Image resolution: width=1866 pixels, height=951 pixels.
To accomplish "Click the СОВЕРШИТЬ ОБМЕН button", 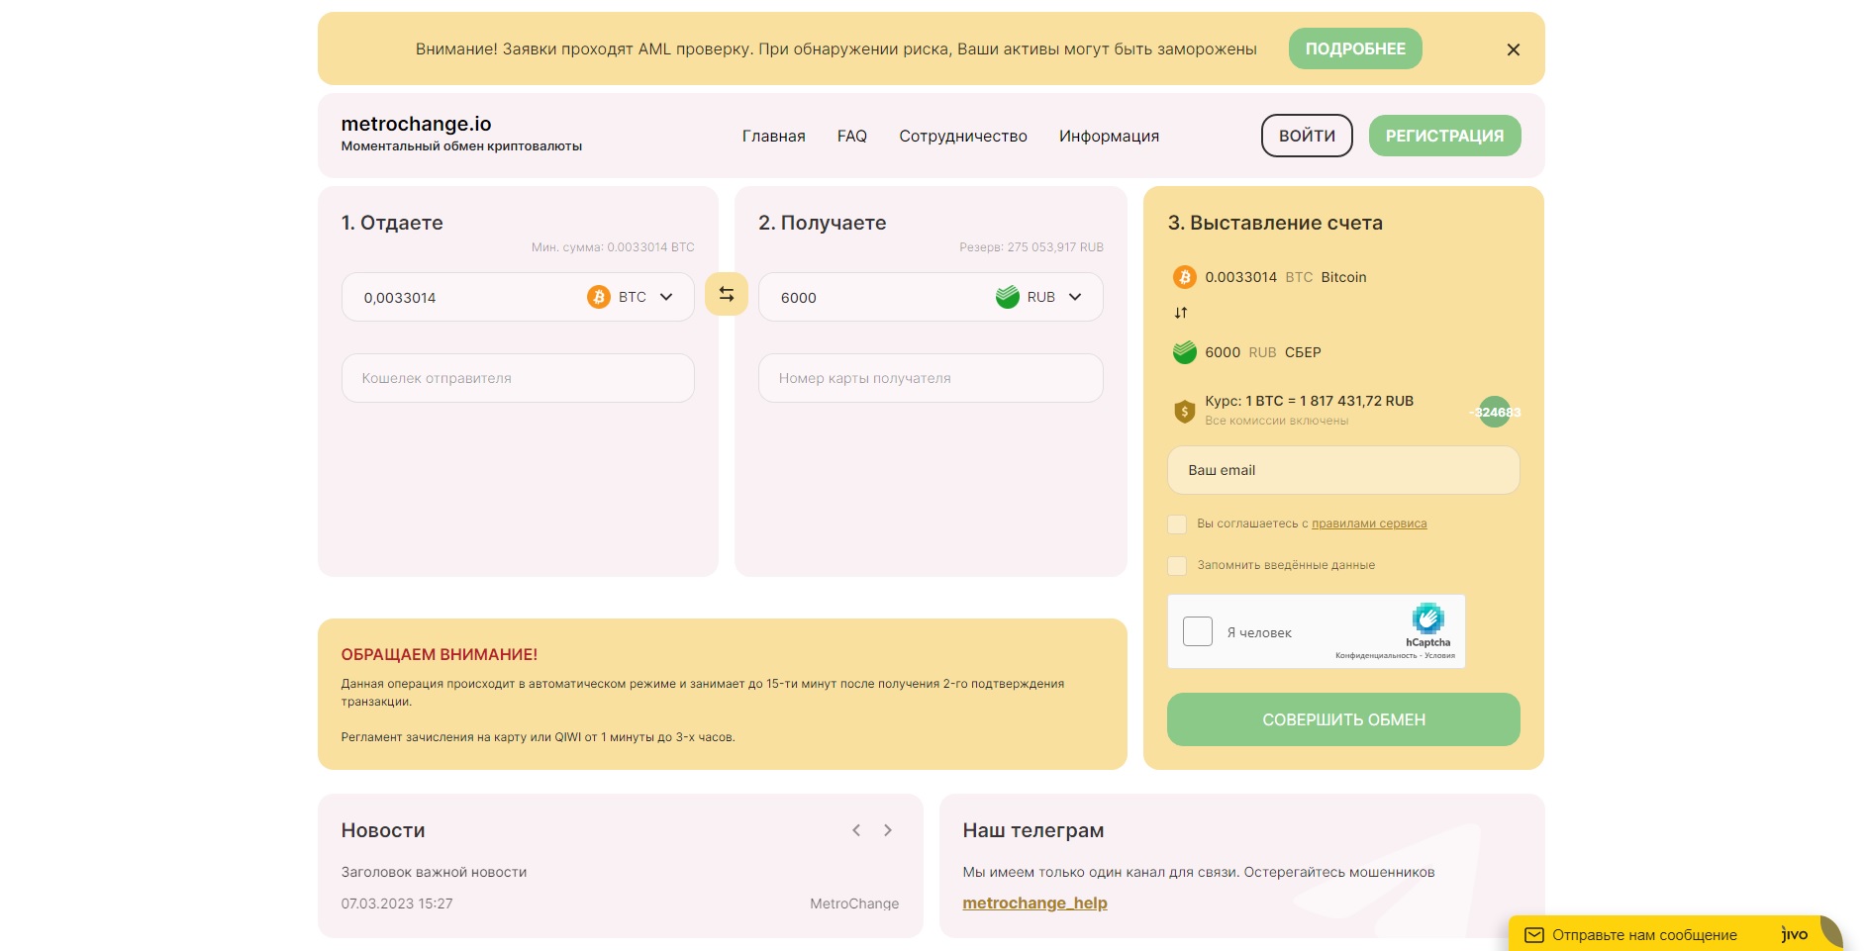I will (1343, 719).
